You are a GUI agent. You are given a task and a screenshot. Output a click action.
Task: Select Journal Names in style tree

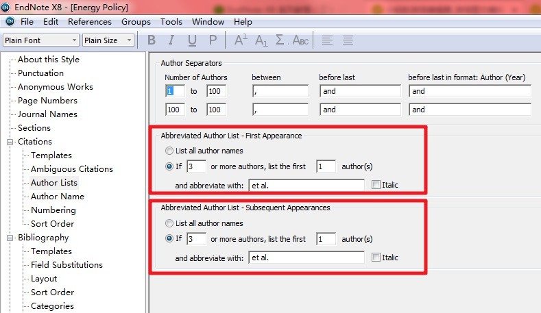click(x=47, y=114)
